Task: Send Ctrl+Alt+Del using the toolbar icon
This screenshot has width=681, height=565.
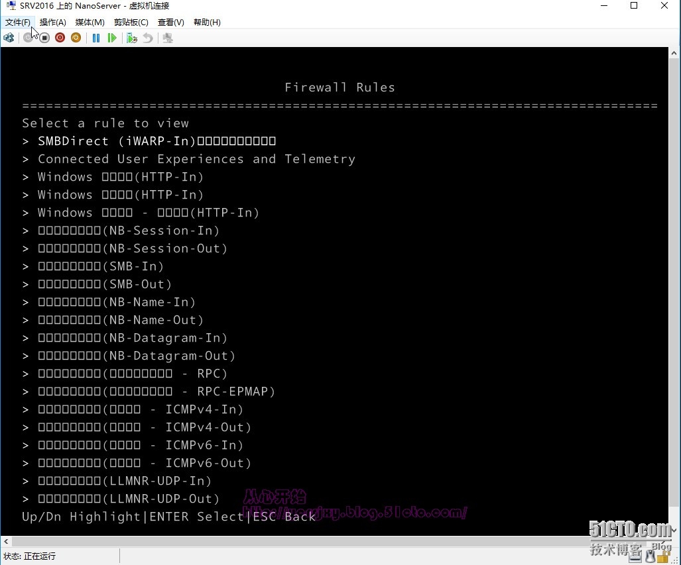Action: (x=9, y=38)
